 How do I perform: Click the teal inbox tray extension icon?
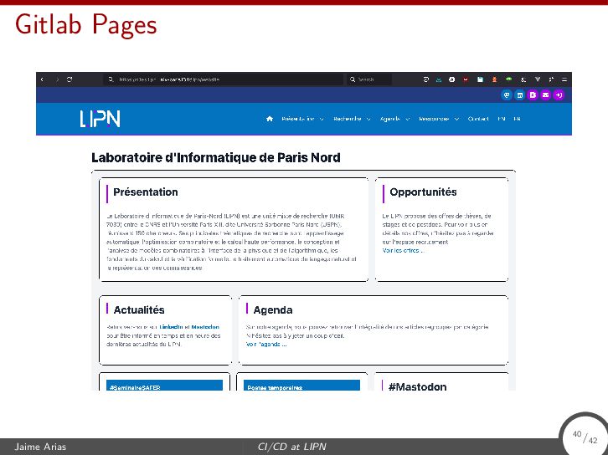(x=439, y=79)
